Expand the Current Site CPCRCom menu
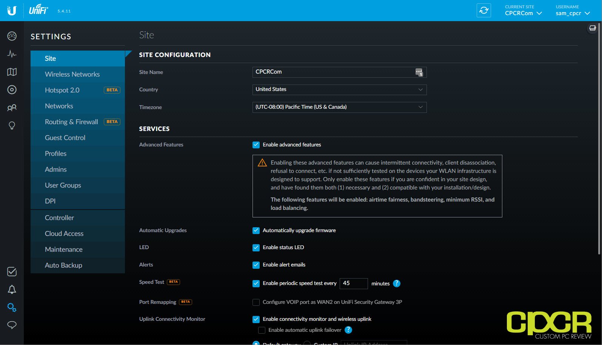This screenshot has height=345, width=602. [523, 11]
